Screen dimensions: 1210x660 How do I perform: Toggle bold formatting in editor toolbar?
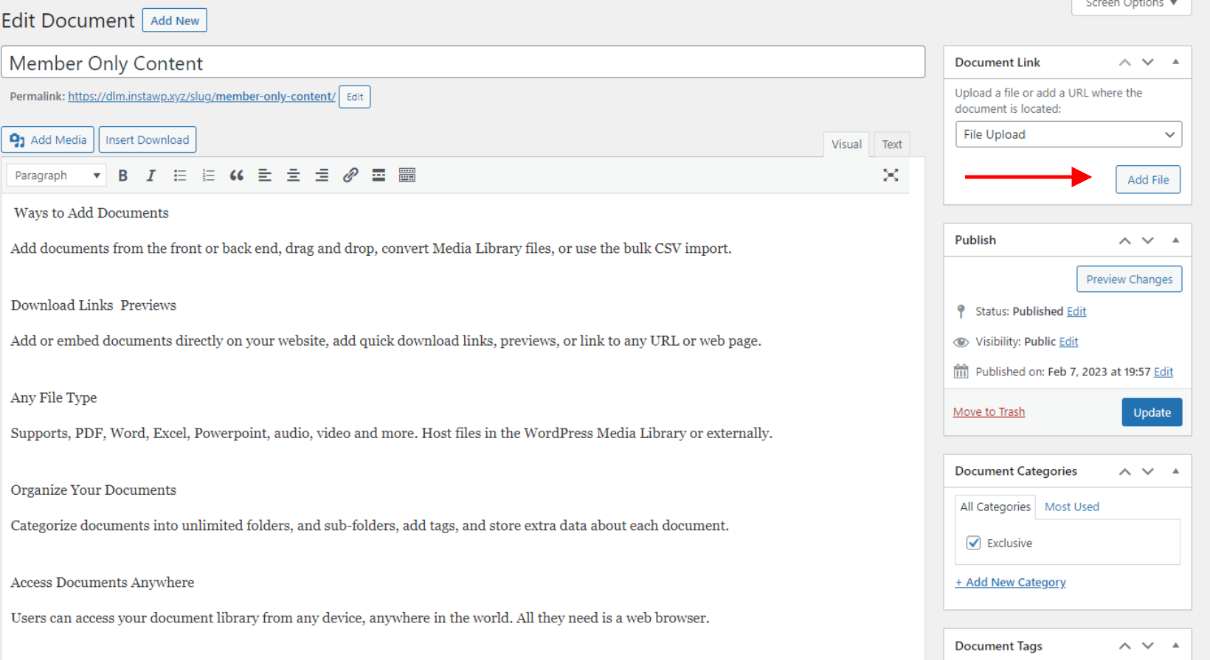click(123, 176)
